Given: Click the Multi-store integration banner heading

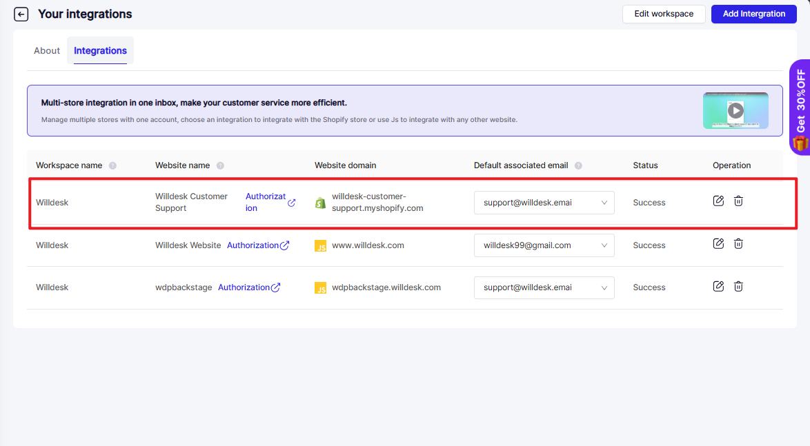Looking at the screenshot, I should (x=194, y=103).
